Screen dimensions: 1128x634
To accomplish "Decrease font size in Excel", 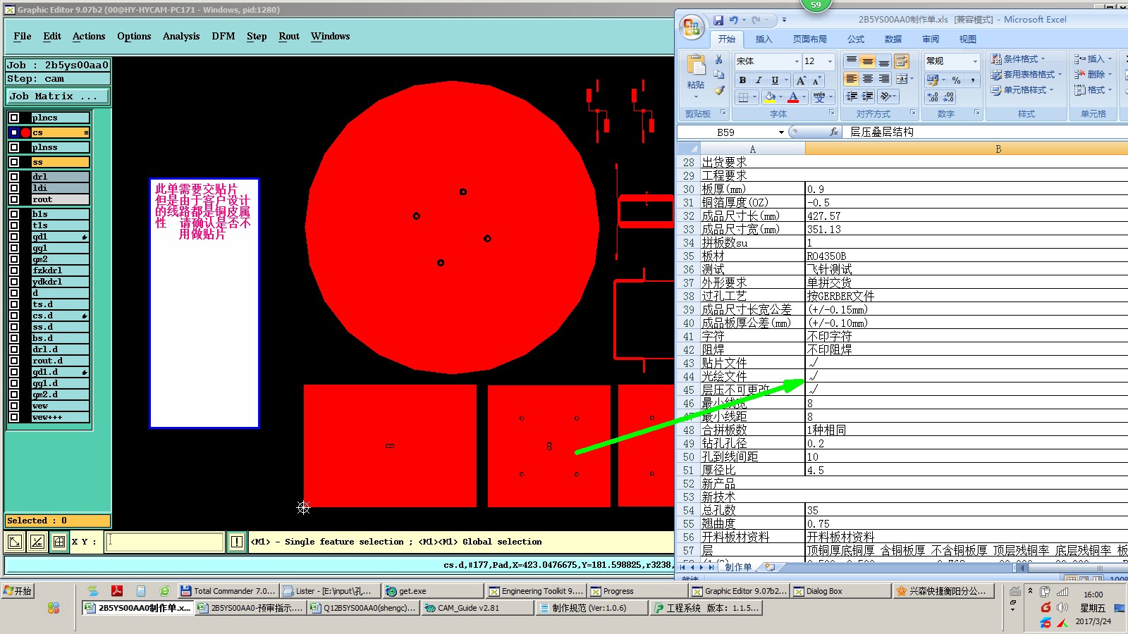I will 816,80.
